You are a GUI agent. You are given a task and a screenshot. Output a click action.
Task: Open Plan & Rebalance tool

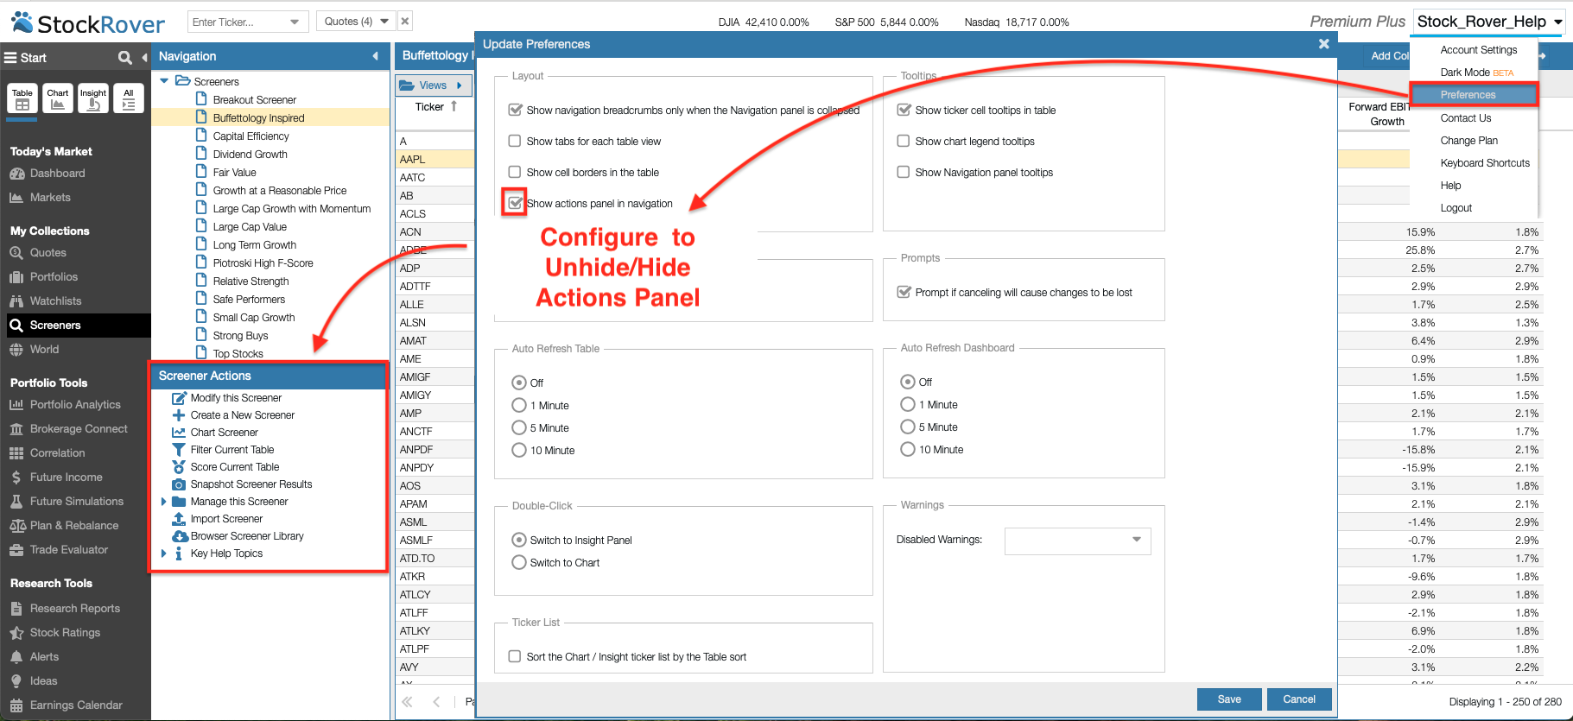pos(73,526)
